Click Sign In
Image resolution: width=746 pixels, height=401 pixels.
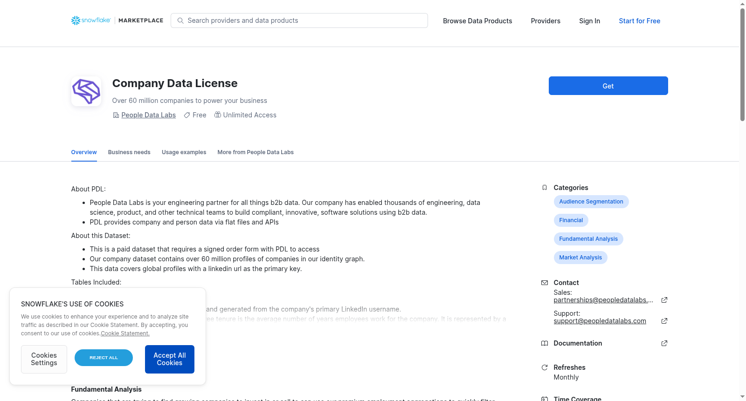[x=589, y=21]
